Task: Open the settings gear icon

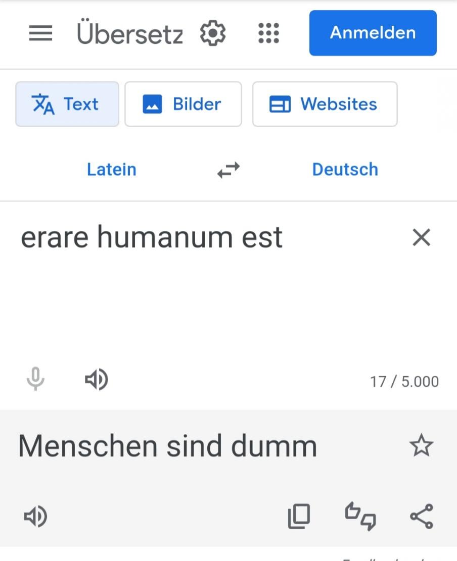Action: (x=213, y=33)
